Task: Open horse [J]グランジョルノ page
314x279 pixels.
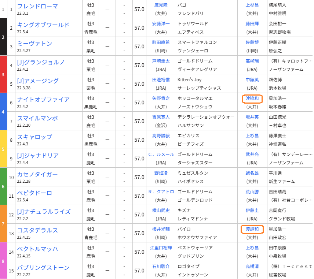Action: pyautogui.click(x=41, y=62)
